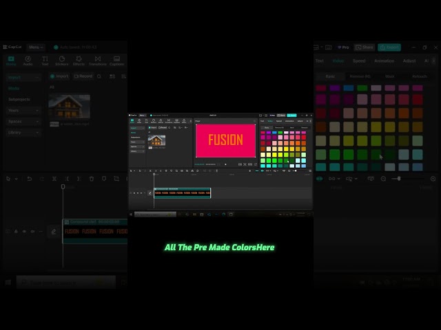Click the playhead marker in the enlarged timeline
The image size is (441, 330).
[x=63, y=186]
